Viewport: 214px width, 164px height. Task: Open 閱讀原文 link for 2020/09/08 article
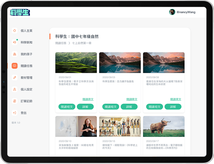[x=176, y=99]
